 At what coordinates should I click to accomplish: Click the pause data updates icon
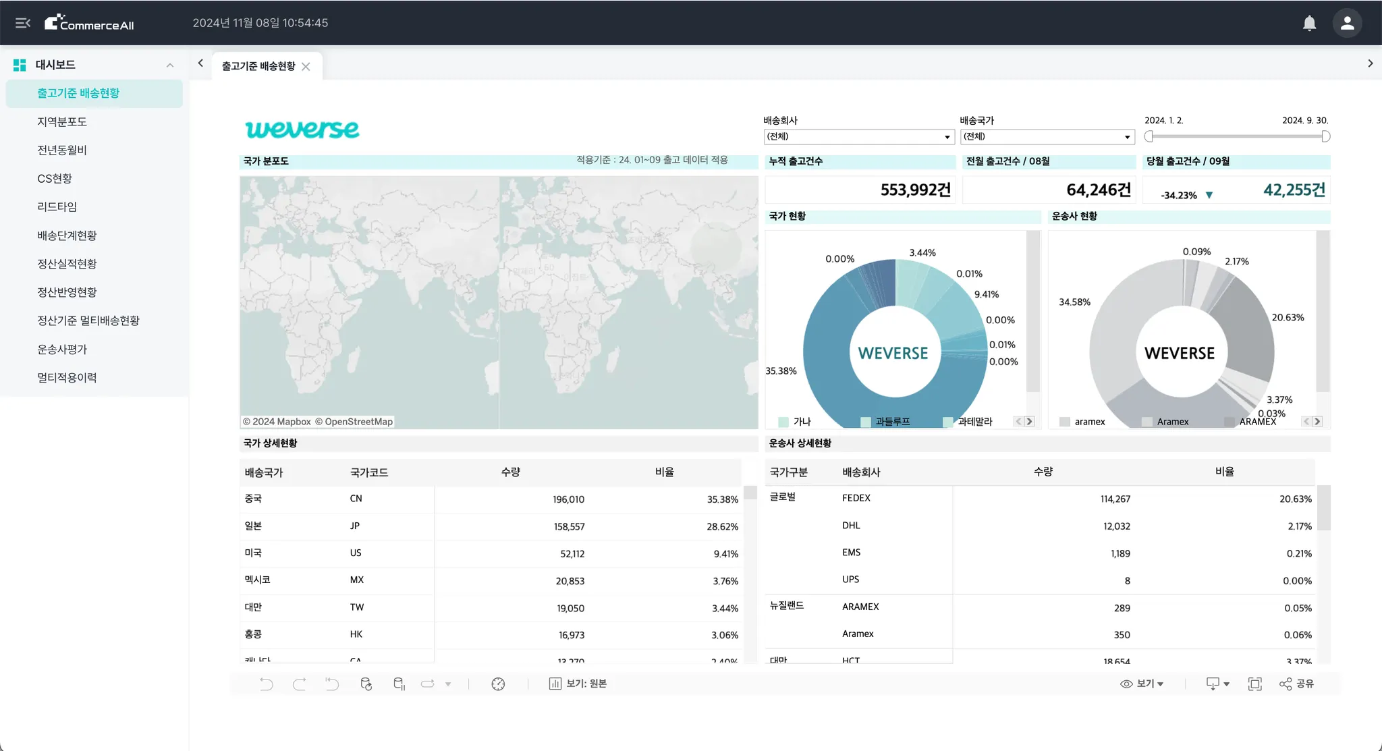(x=399, y=684)
